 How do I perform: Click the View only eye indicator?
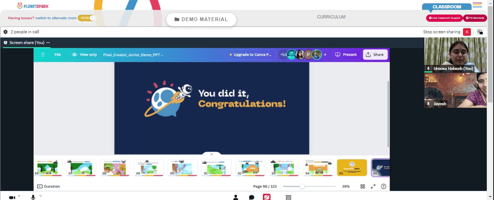(x=85, y=55)
